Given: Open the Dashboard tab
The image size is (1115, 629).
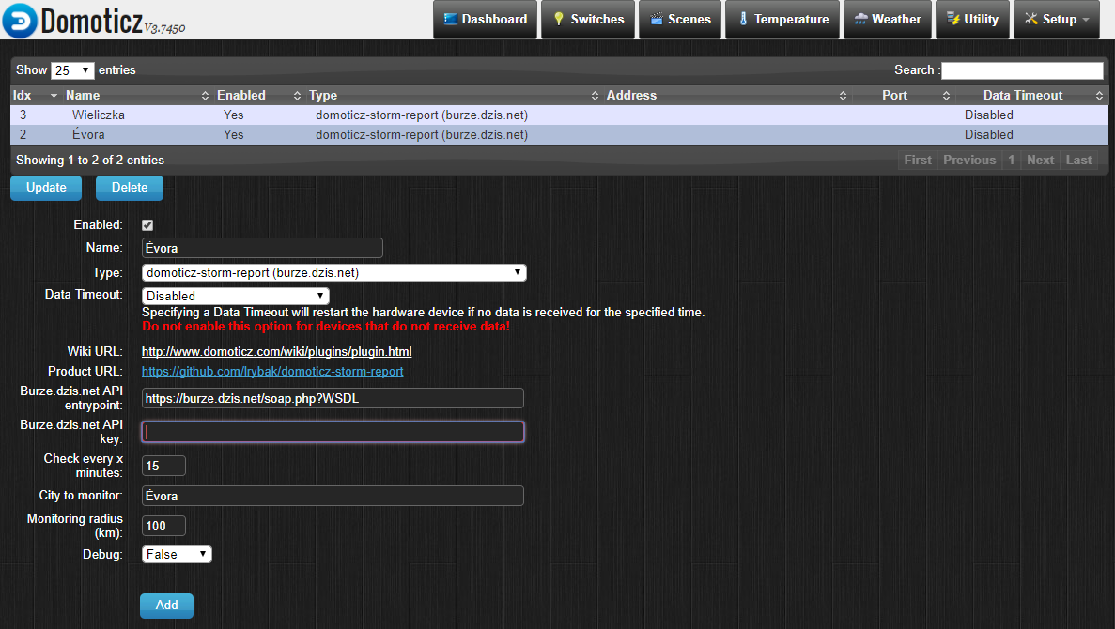Looking at the screenshot, I should point(485,19).
